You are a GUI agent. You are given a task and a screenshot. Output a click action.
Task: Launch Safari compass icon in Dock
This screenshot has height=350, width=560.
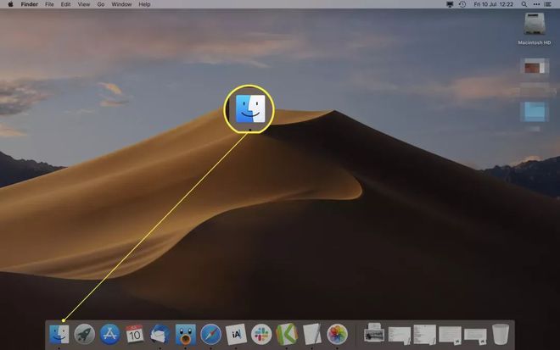click(x=210, y=333)
